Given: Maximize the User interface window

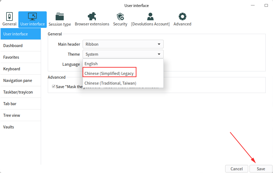Looking at the screenshot, I should click(x=266, y=5).
